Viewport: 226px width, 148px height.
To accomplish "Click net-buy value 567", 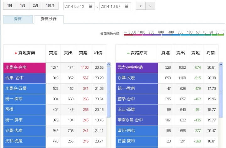I will point(85,78).
